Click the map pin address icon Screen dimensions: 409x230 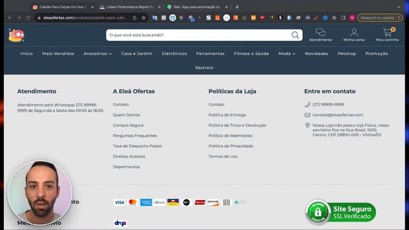(x=307, y=125)
